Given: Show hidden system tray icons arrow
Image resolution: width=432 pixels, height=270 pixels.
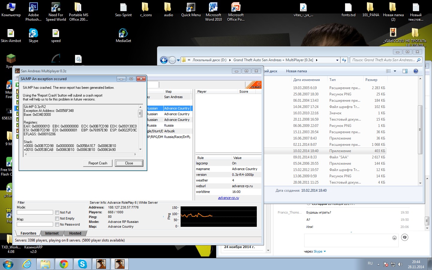Looking at the screenshot, I should click(x=378, y=264).
